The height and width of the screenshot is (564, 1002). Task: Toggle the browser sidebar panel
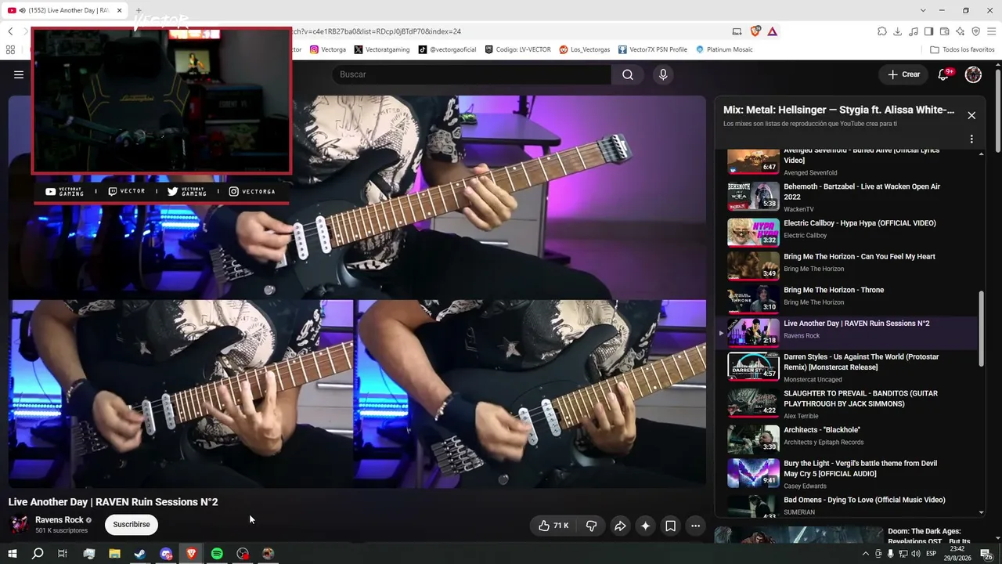click(x=929, y=31)
